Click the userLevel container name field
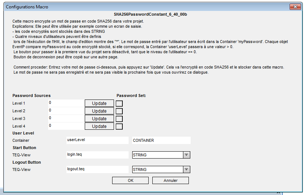The width and height of the screenshot is (305, 195). coord(97,140)
